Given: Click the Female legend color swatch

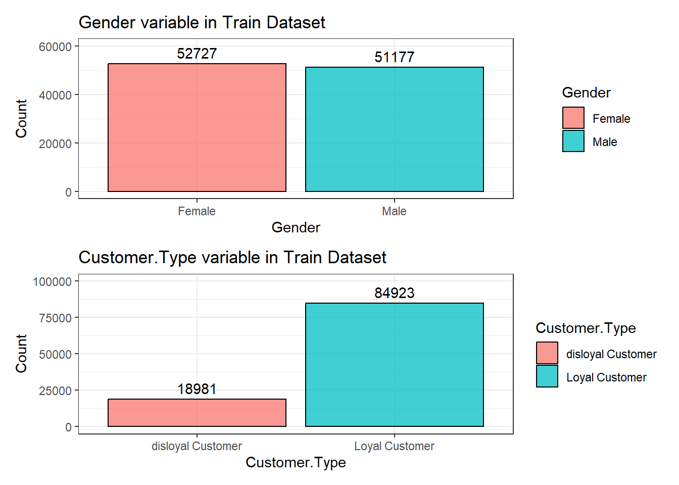Looking at the screenshot, I should pos(573,118).
